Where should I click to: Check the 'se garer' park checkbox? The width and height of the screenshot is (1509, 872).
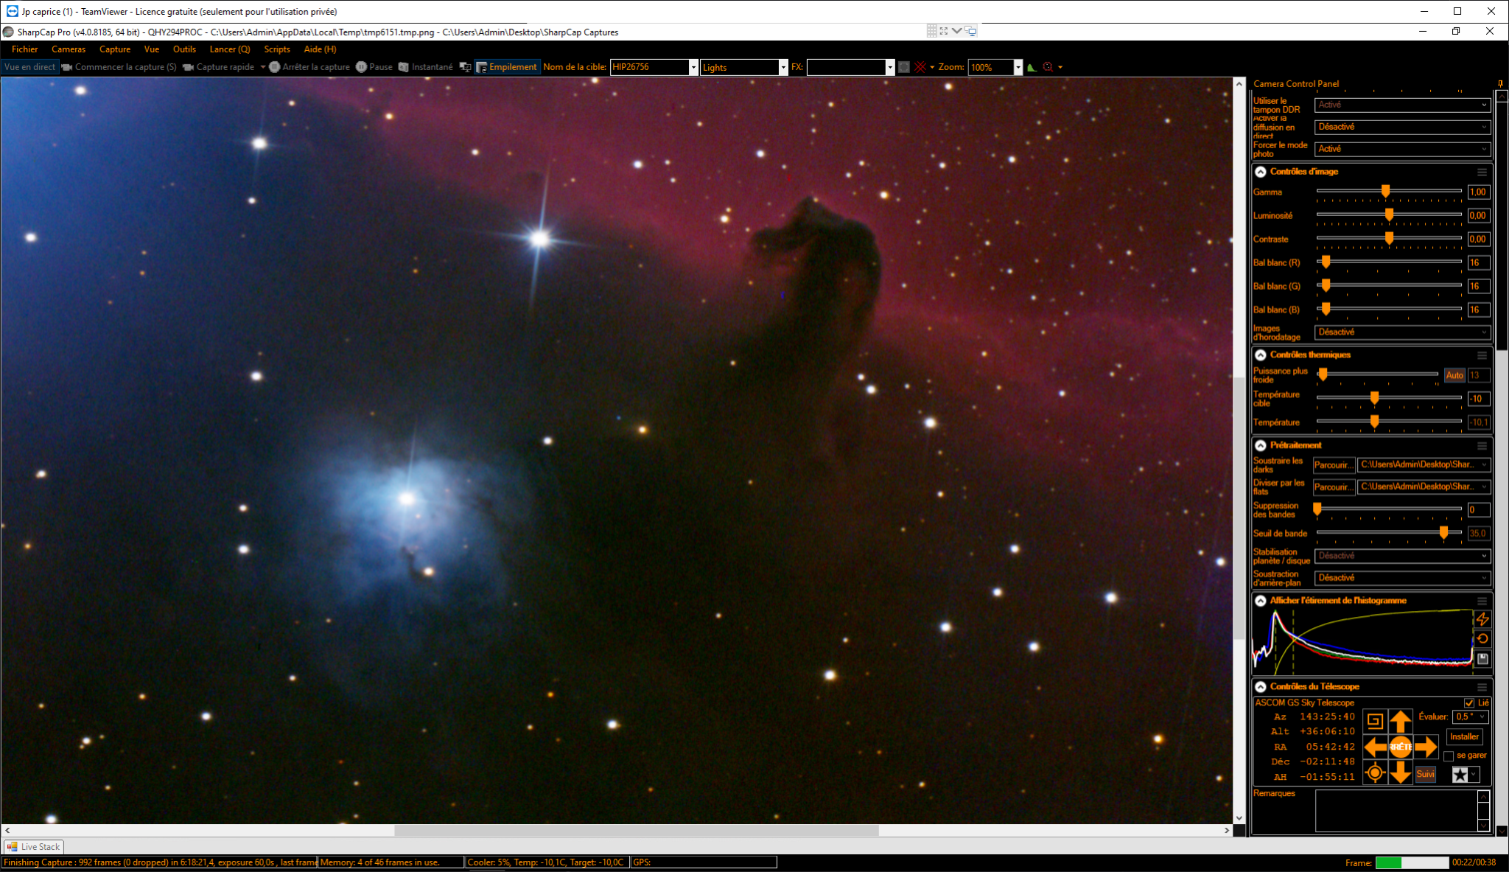click(x=1449, y=756)
